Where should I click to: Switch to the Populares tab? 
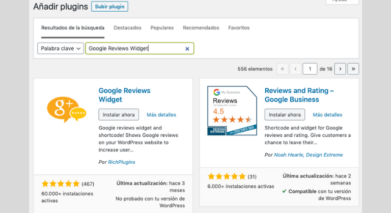[162, 28]
